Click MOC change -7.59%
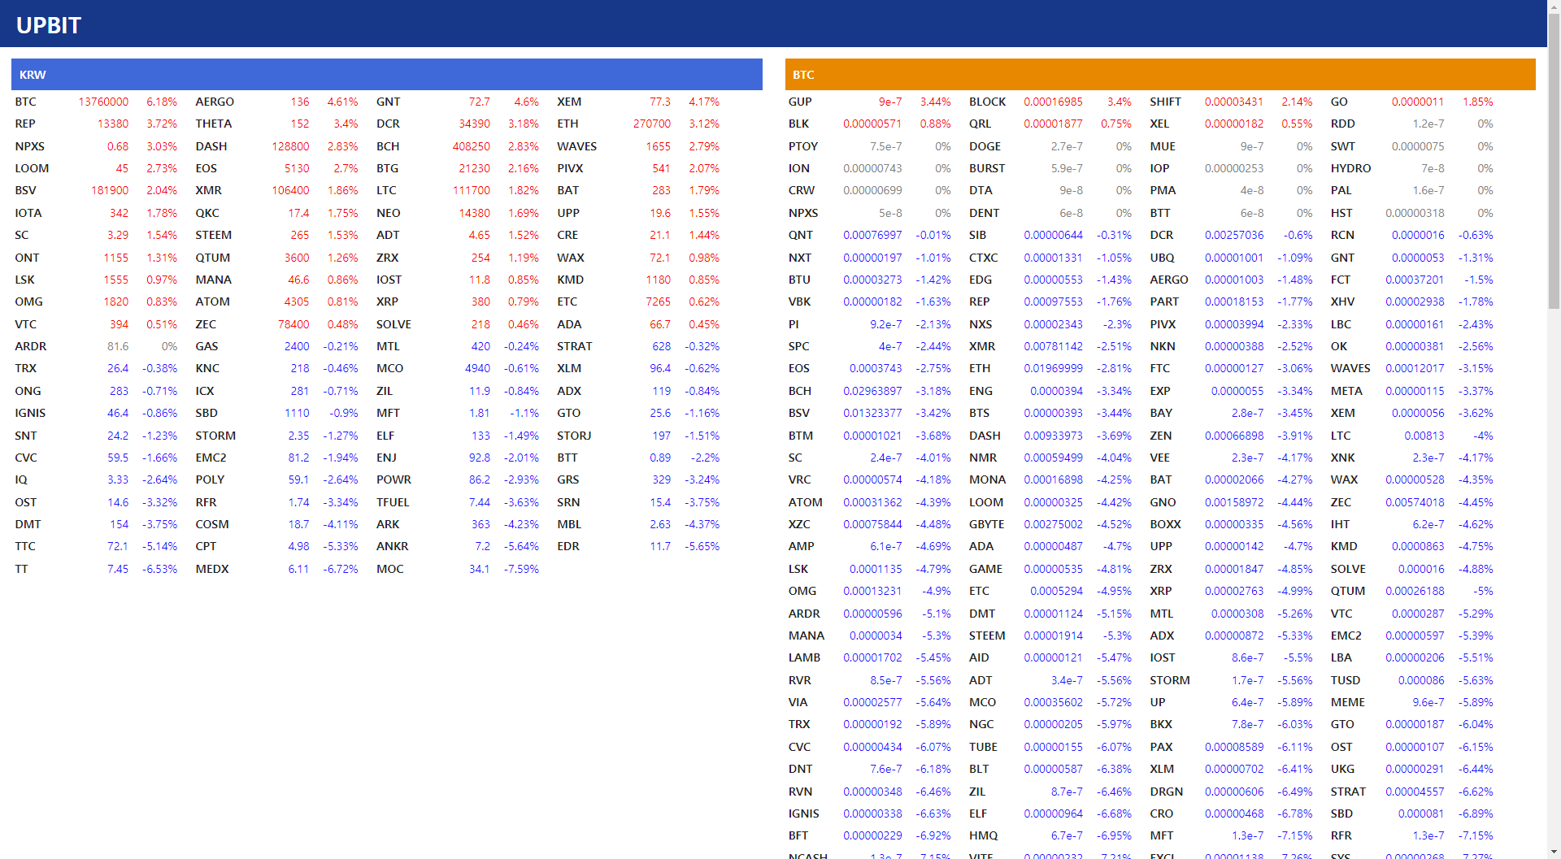The width and height of the screenshot is (1561, 859). 521,569
